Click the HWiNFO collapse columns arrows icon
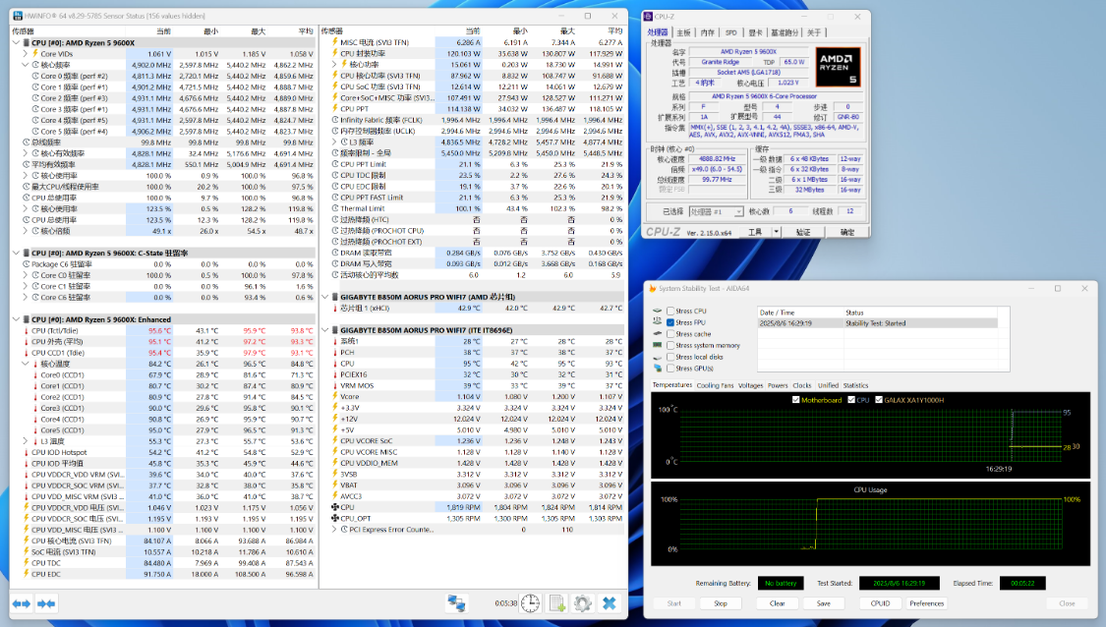Image resolution: width=1106 pixels, height=627 pixels. click(x=45, y=602)
